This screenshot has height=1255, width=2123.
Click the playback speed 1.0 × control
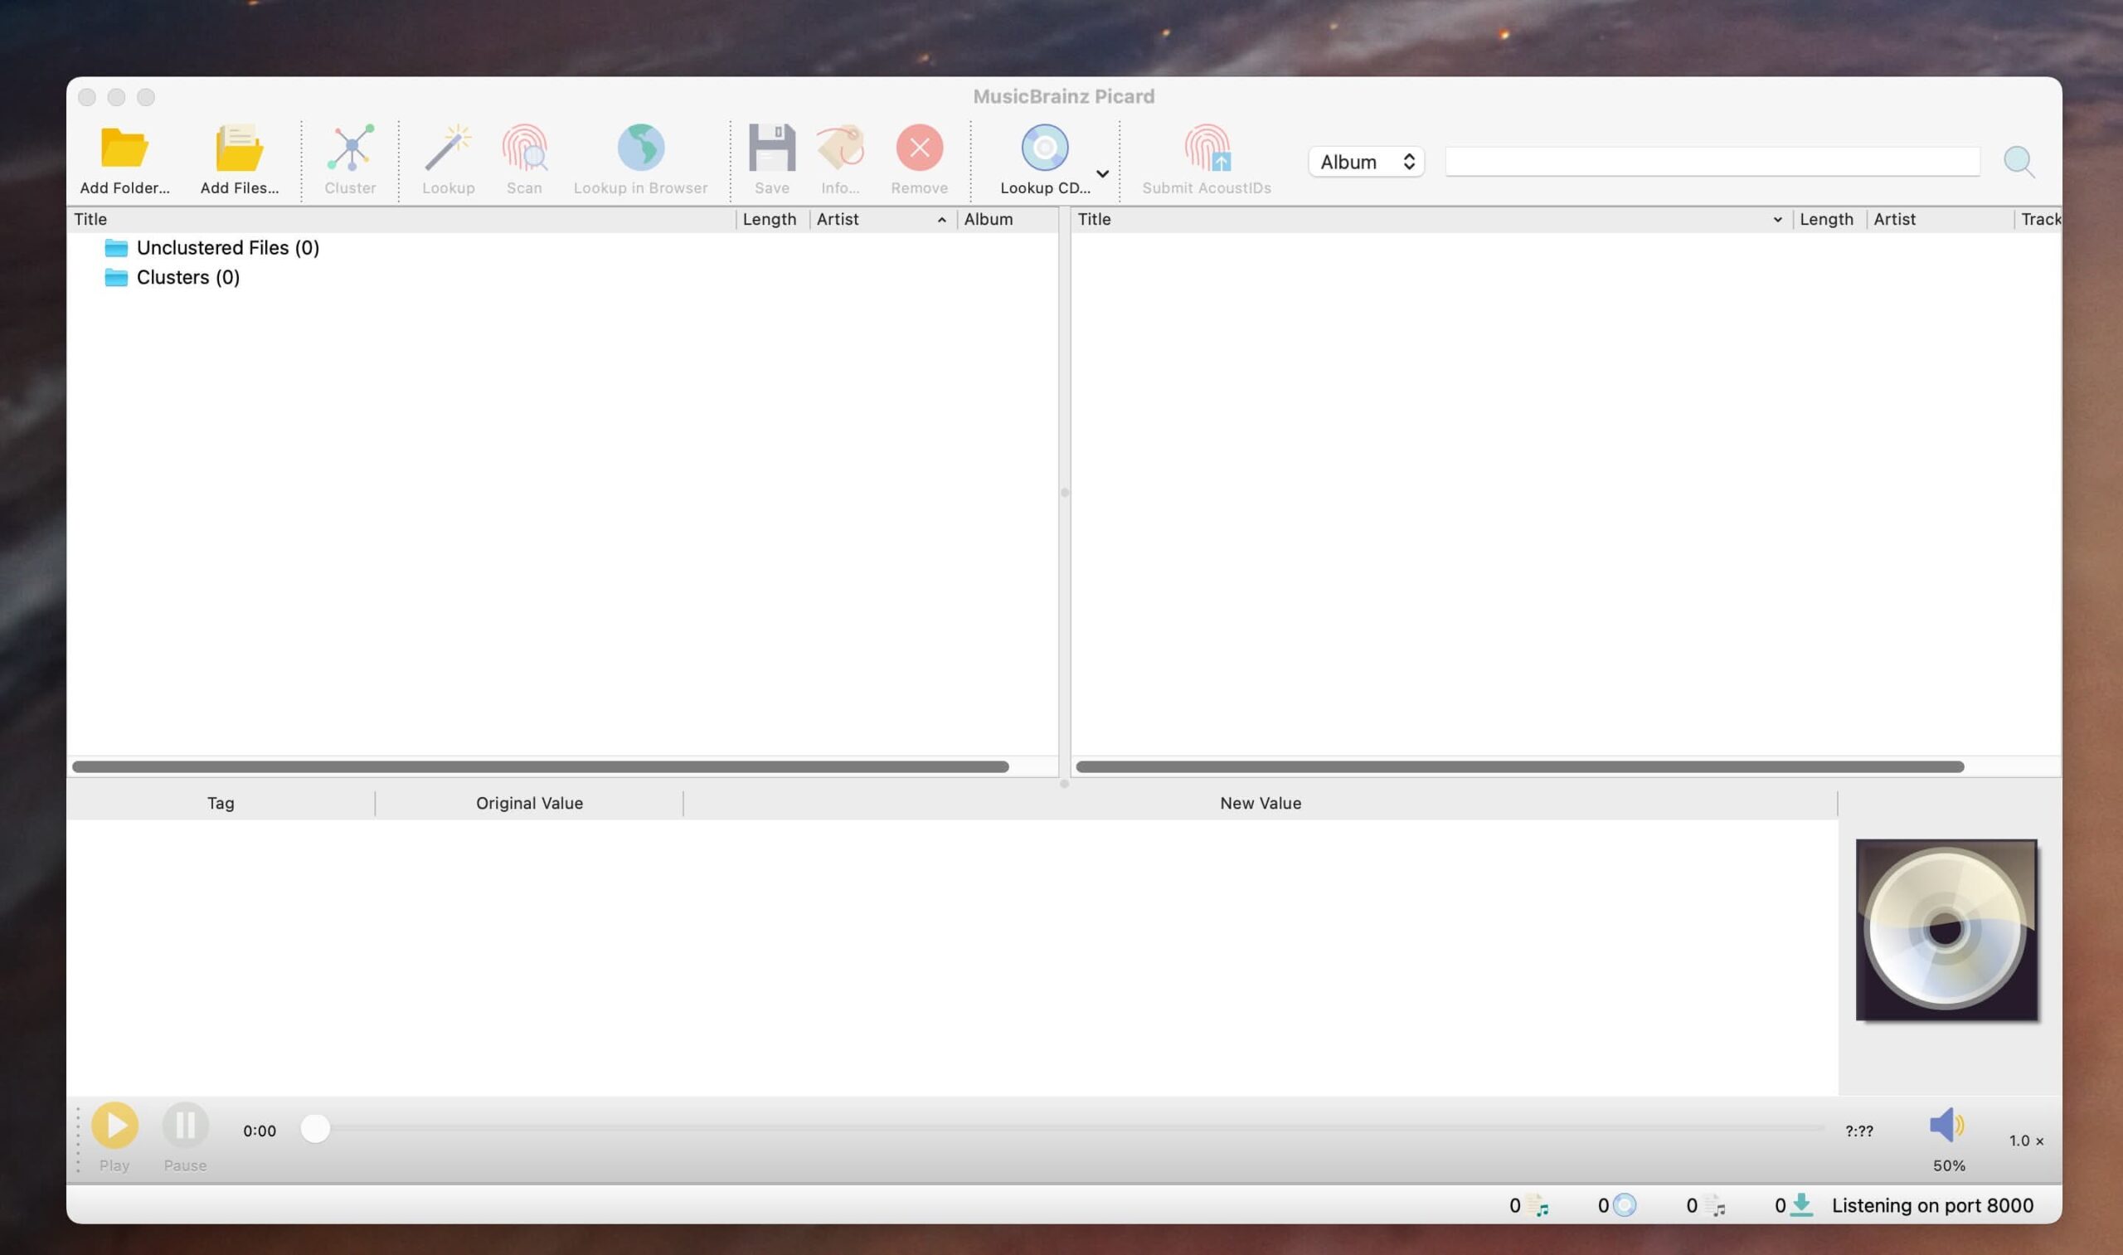click(2027, 1141)
